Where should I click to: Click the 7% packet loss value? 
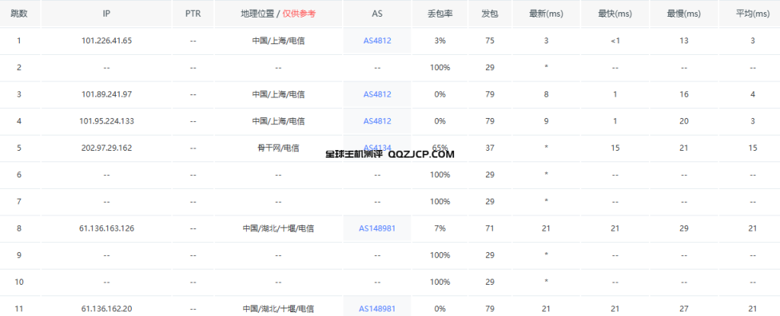click(x=440, y=228)
